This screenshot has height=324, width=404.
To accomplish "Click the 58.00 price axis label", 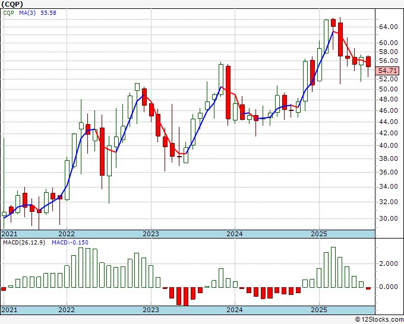I will click(388, 52).
